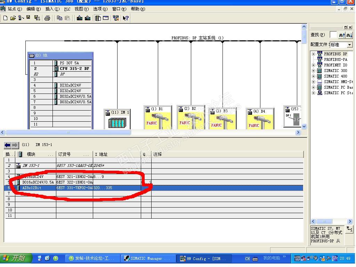Select the IM 153-1 row in detail table

154,165
